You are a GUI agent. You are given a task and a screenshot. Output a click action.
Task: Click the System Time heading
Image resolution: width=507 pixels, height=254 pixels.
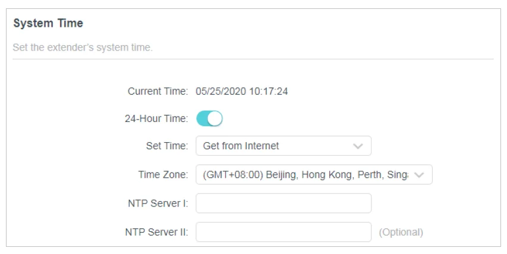coord(48,24)
